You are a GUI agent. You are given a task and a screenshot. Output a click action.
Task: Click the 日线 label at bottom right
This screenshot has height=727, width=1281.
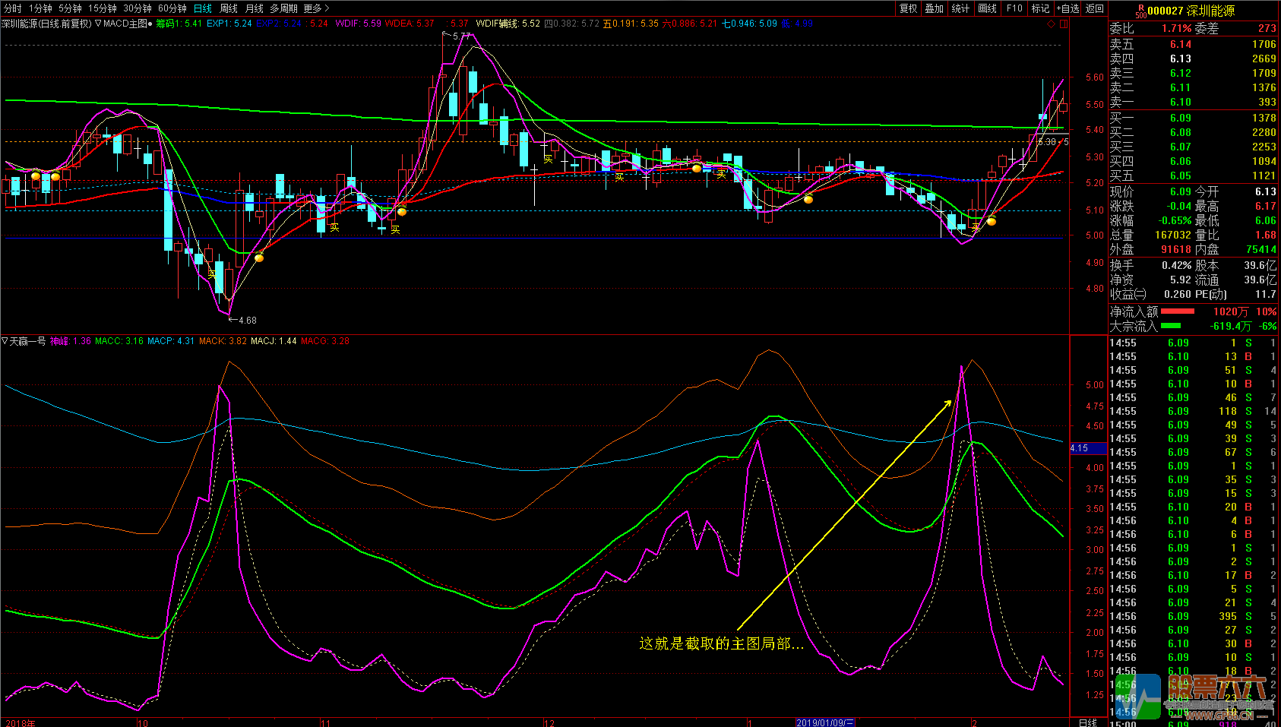tap(1088, 722)
